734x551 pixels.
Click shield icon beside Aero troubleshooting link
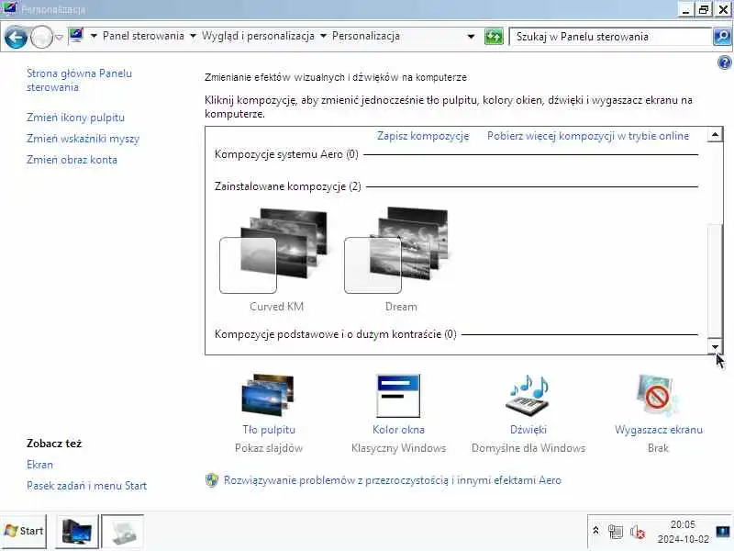pyautogui.click(x=212, y=480)
